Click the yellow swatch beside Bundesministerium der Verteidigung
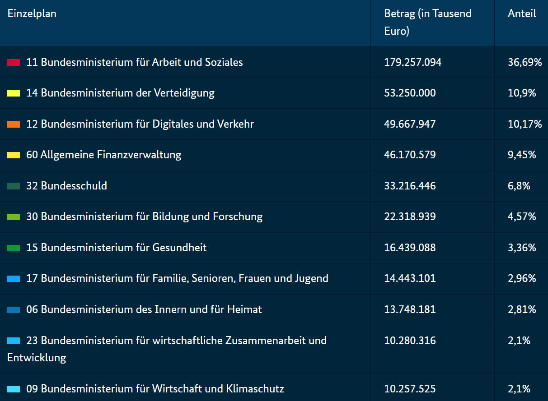Viewport: 548px width, 401px height. (x=14, y=93)
